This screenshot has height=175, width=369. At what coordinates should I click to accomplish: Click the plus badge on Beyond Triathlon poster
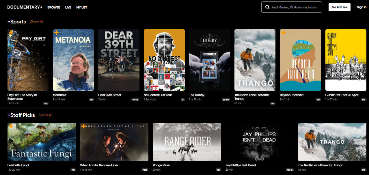(283, 33)
